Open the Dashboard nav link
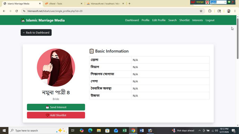This screenshot has height=134, width=239. [x=132, y=20]
